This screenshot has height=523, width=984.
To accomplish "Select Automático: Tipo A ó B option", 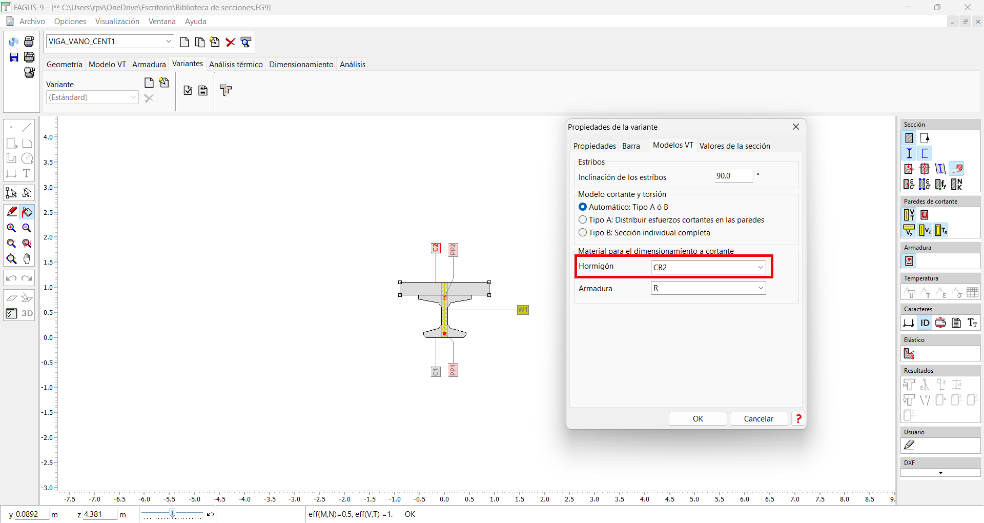I will [x=583, y=207].
